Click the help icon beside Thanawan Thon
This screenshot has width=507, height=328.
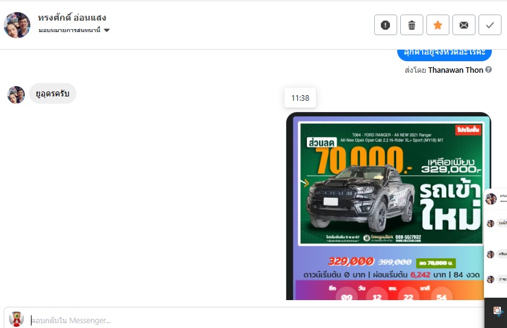489,70
